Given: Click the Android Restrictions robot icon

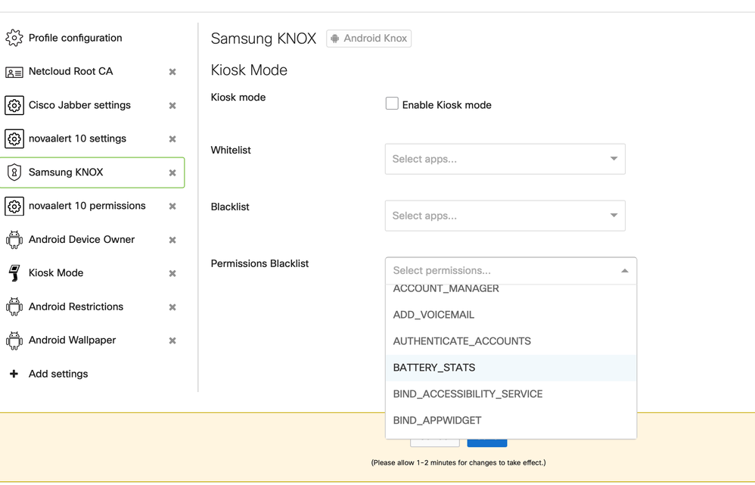Looking at the screenshot, I should click(14, 306).
